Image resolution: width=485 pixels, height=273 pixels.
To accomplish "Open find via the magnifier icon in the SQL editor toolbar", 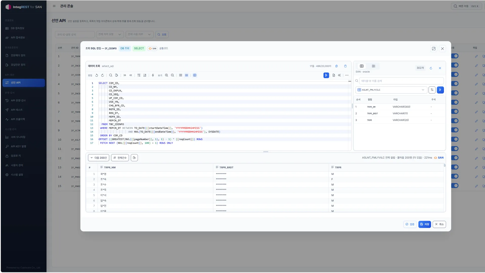I will [x=111, y=75].
